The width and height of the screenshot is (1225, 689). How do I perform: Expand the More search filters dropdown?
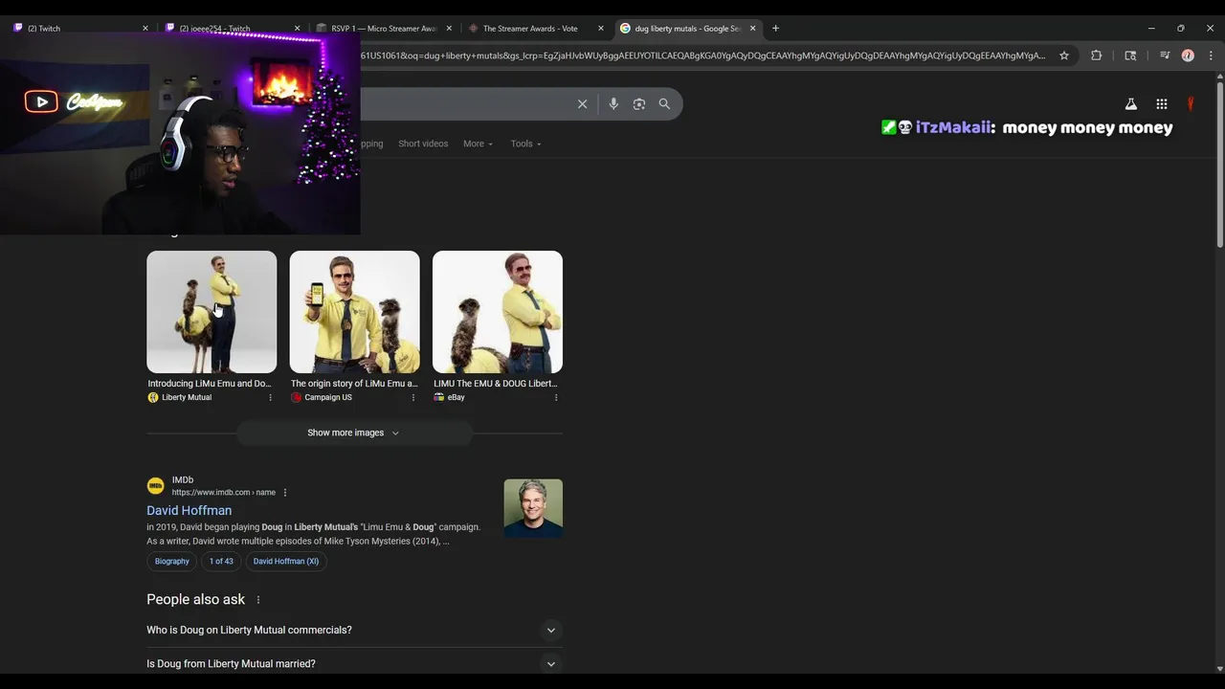478,144
